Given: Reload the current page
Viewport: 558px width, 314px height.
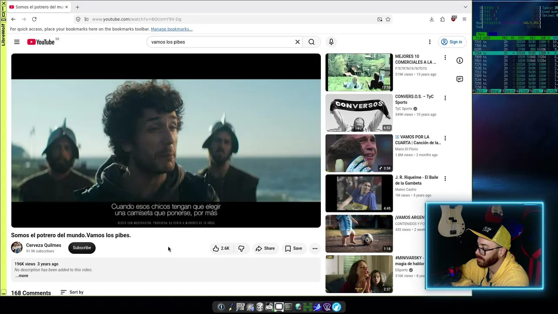Looking at the screenshot, I should coord(34,19).
